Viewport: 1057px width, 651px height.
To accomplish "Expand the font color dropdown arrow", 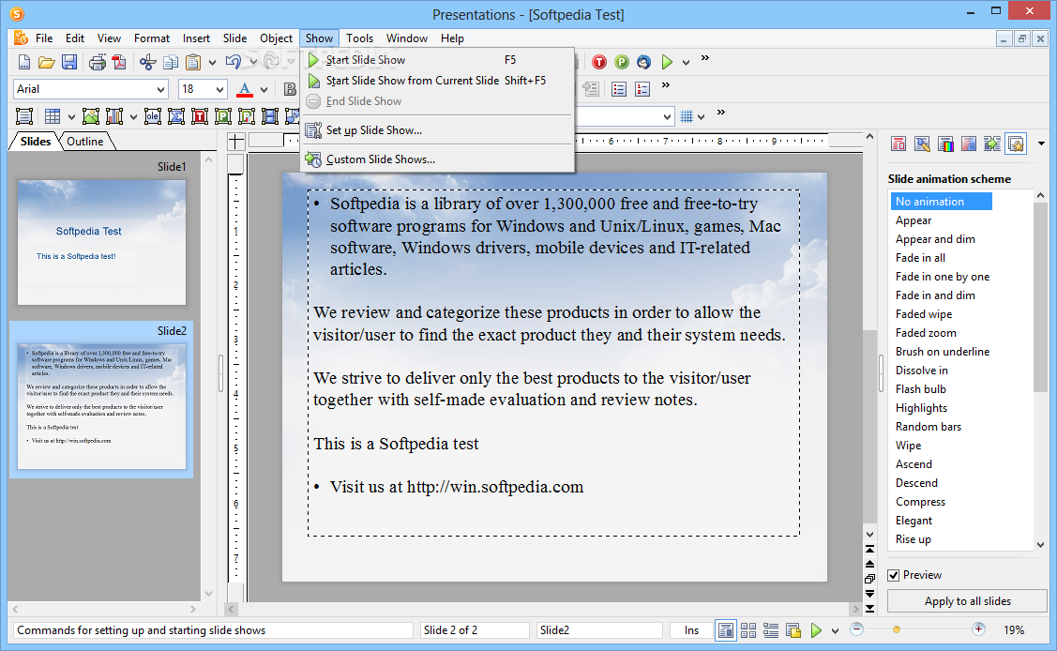I will coord(264,90).
